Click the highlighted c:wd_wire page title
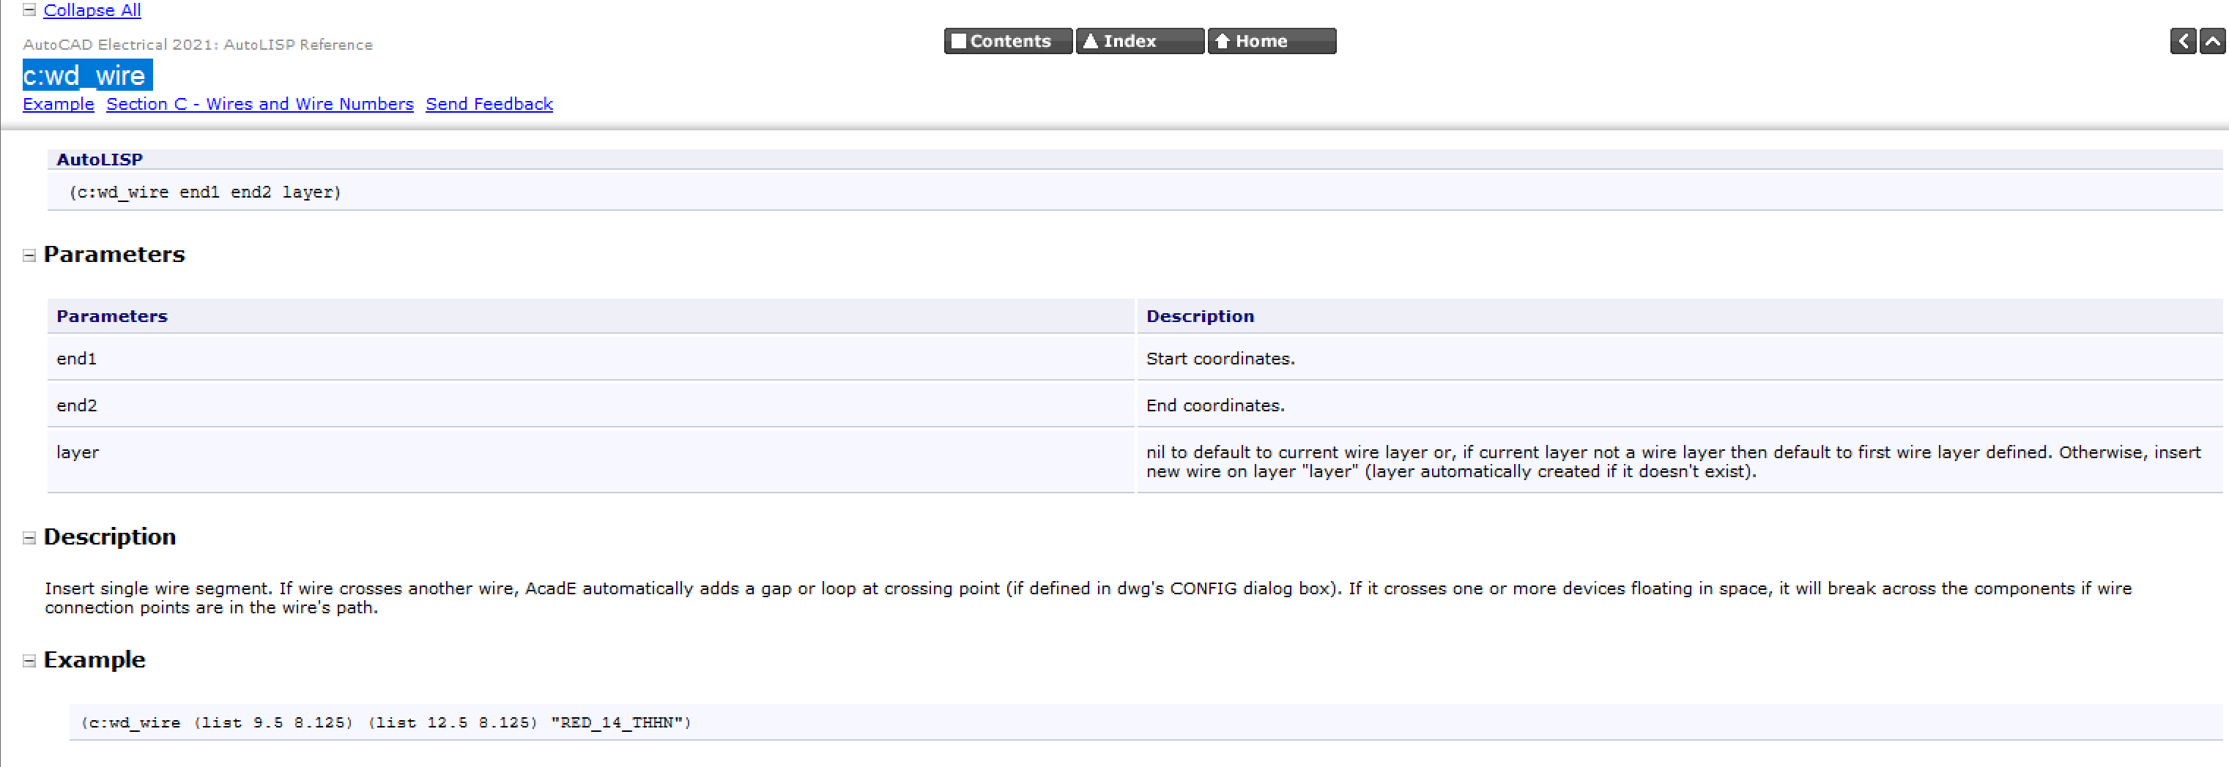The image size is (2229, 767). tap(87, 75)
